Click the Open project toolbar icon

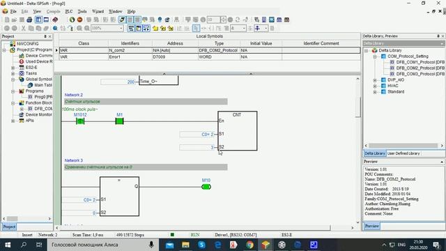[14, 20]
